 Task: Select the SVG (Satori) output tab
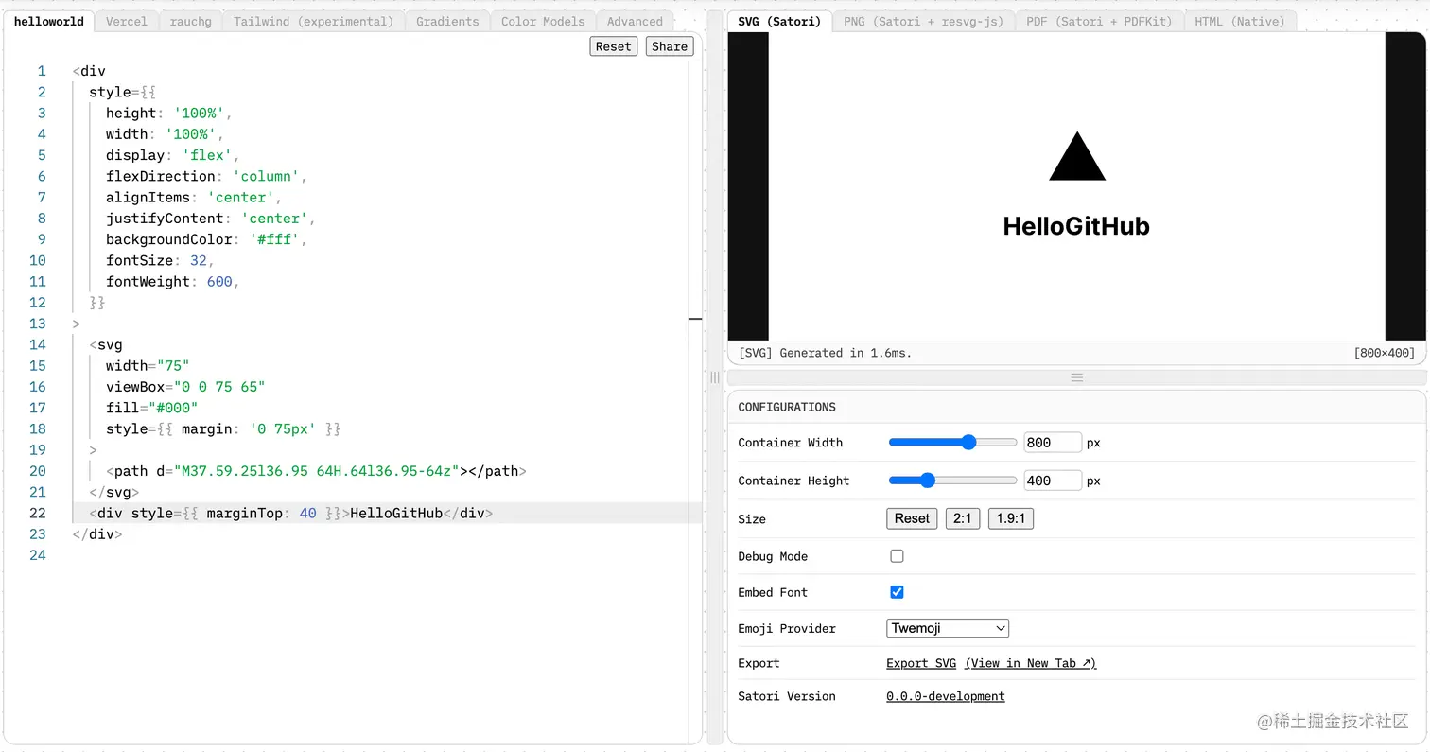pos(779,21)
